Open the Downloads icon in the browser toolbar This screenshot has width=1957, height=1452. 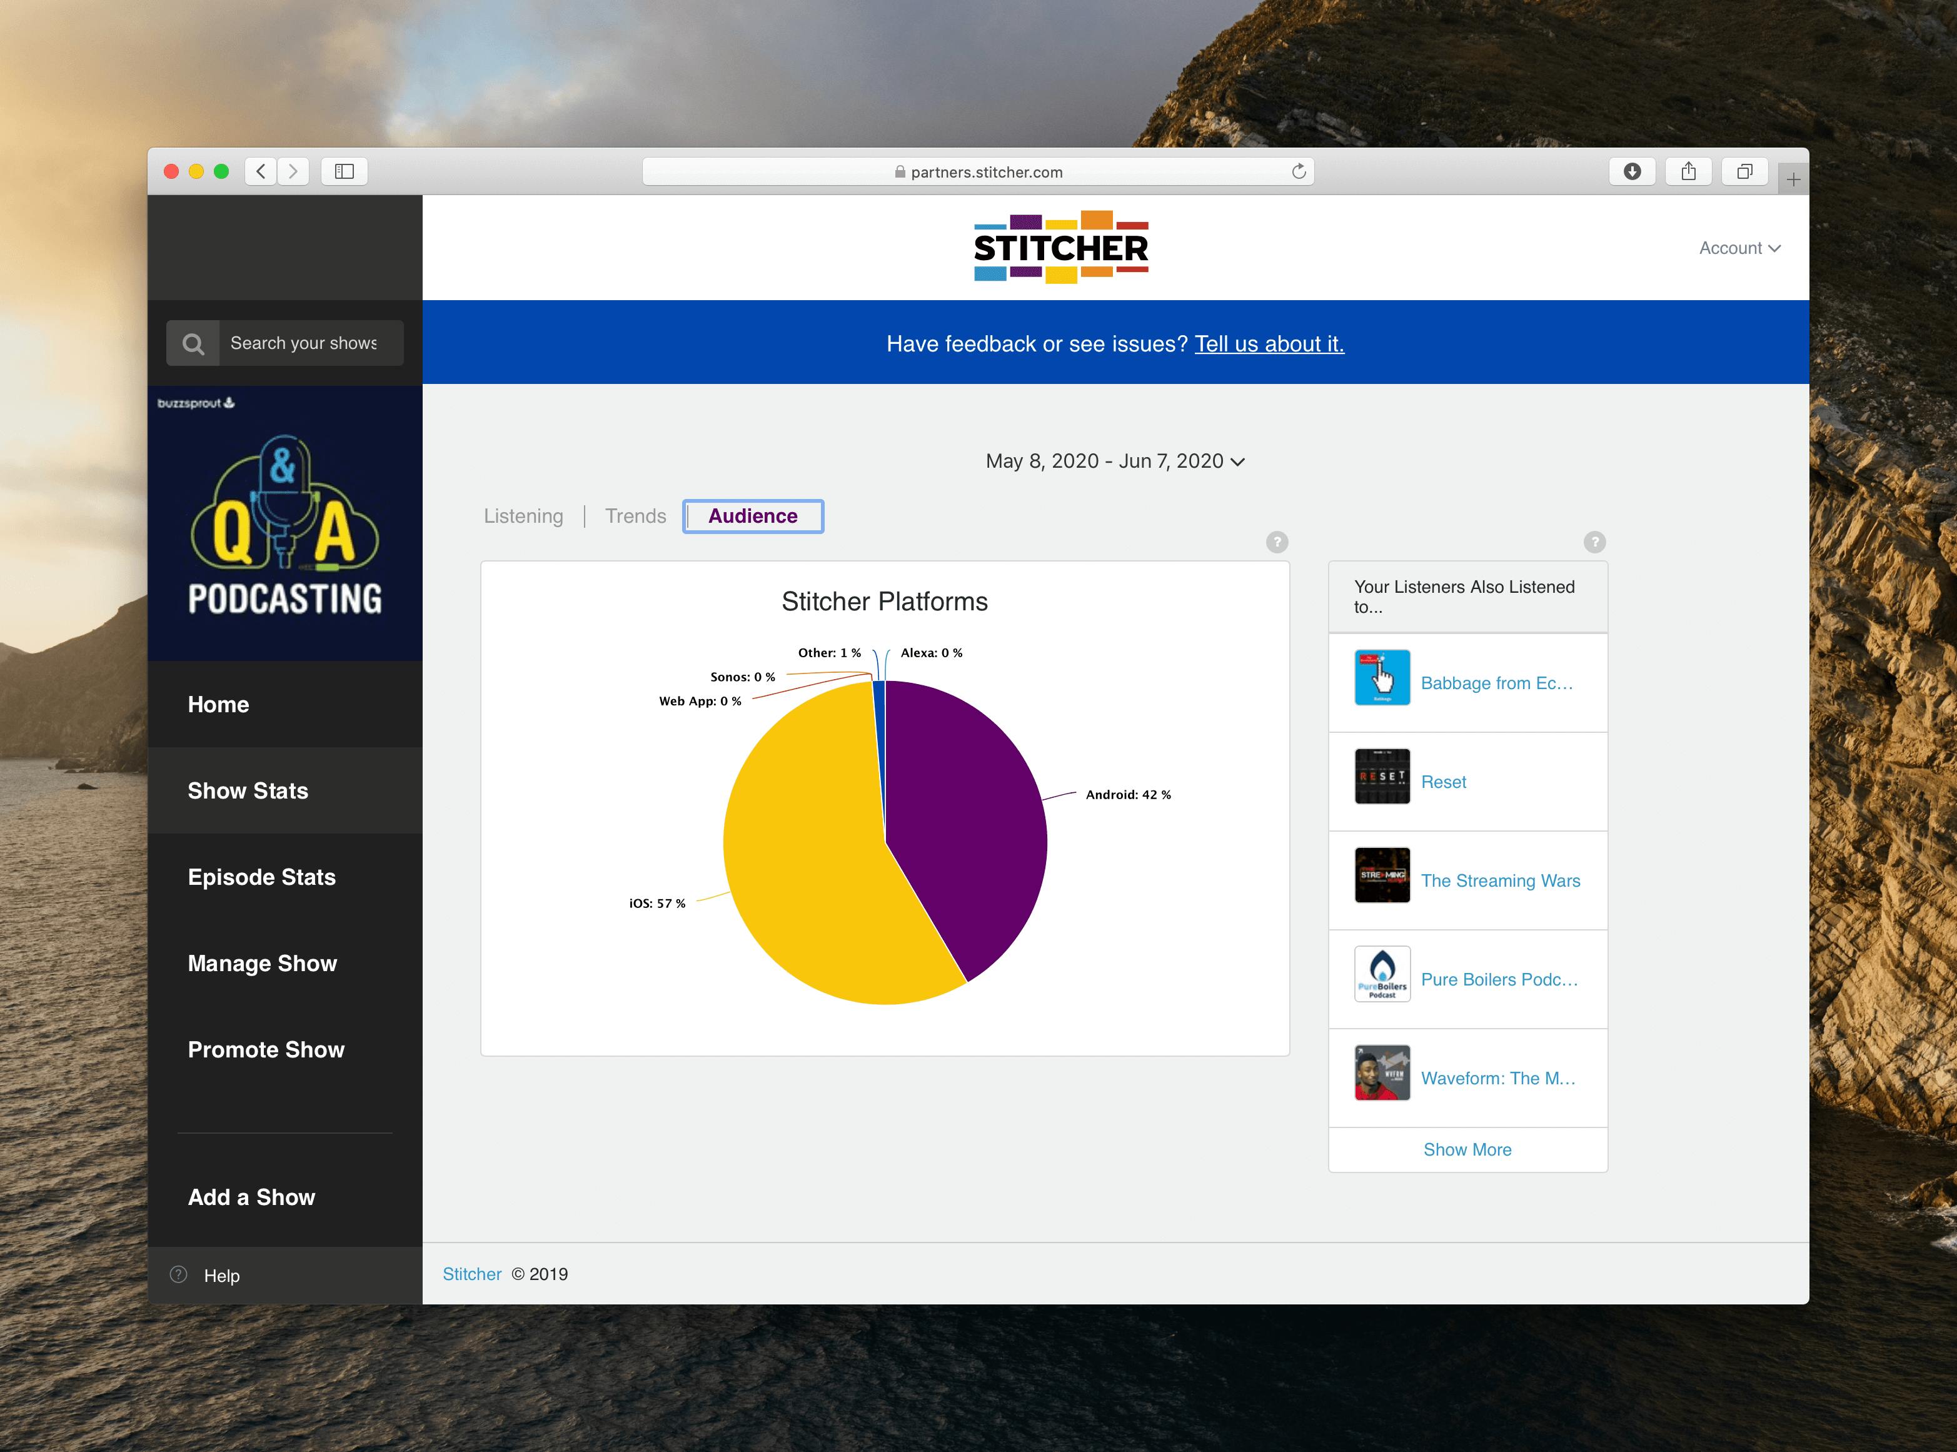[x=1633, y=171]
